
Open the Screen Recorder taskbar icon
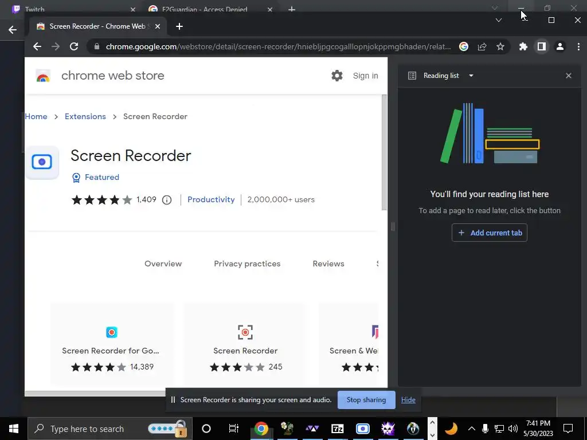click(362, 429)
